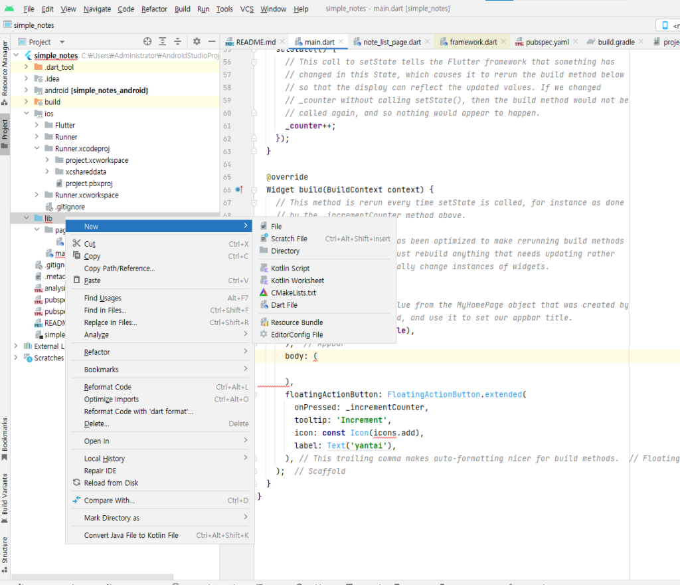This screenshot has width=680, height=585.
Task: Hide the Project panel with minus icon
Action: (212, 42)
